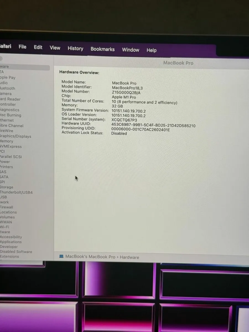The height and width of the screenshot is (332, 249).
Task: Select Developer in the sidebar
Action: pos(9,247)
